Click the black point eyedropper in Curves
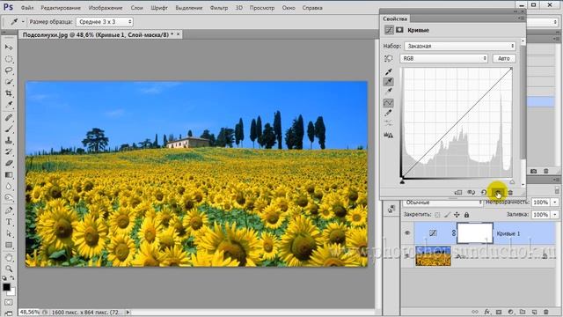 click(x=388, y=72)
